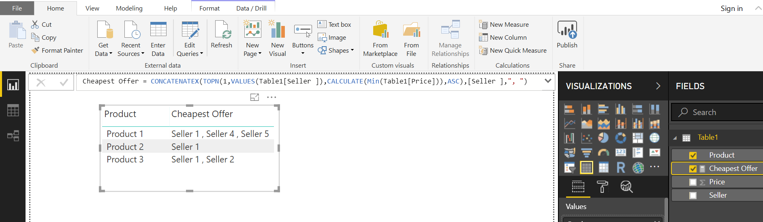Open Format ribbon tab

(209, 8)
